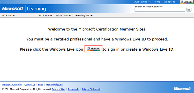Open the Manage Your Profile link
The height and width of the screenshot is (93, 194).
click(12, 85)
